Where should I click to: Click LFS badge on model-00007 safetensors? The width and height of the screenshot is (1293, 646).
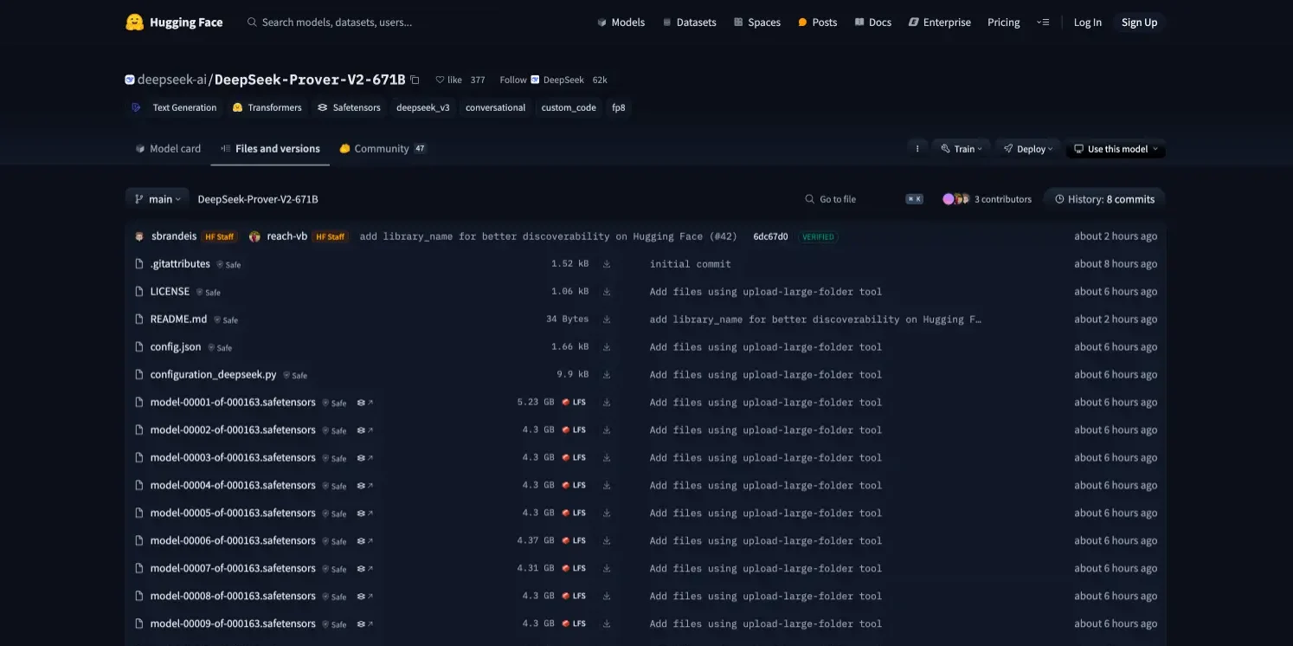click(574, 569)
